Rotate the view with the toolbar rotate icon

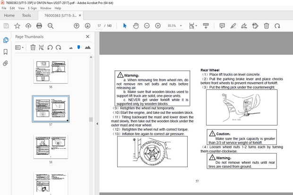[x=277, y=26]
